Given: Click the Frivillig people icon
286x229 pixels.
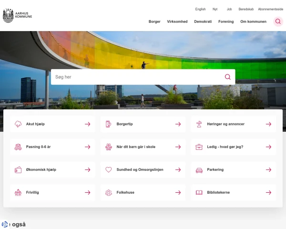Looking at the screenshot, I should [18, 192].
